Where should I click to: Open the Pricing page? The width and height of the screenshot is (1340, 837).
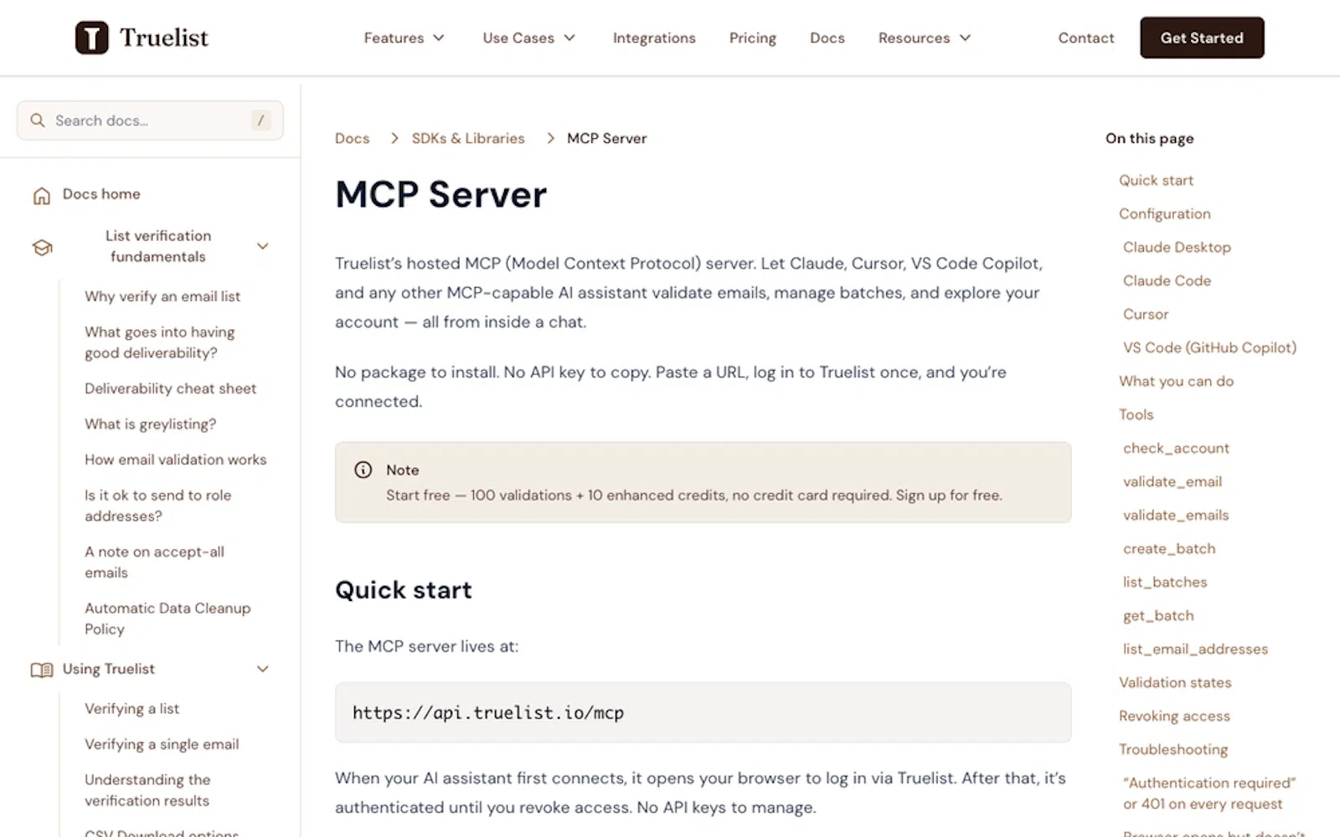point(752,38)
